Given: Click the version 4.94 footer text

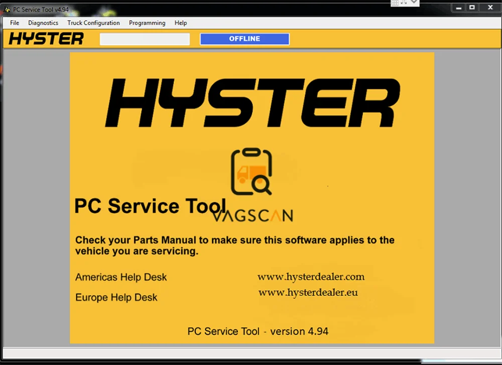Looking at the screenshot, I should click(258, 331).
